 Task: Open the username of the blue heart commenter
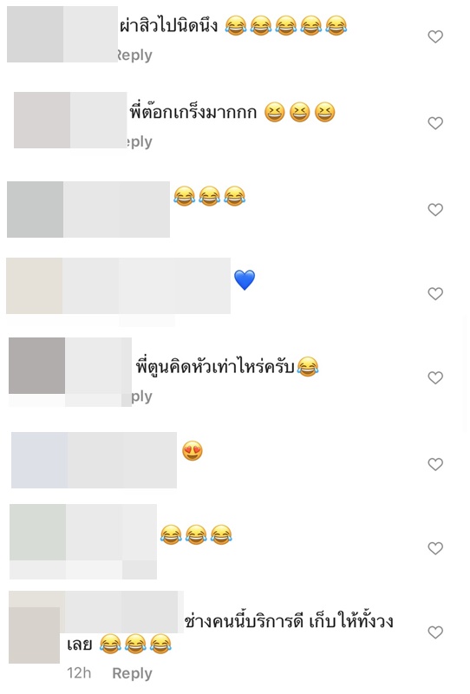[x=147, y=286]
